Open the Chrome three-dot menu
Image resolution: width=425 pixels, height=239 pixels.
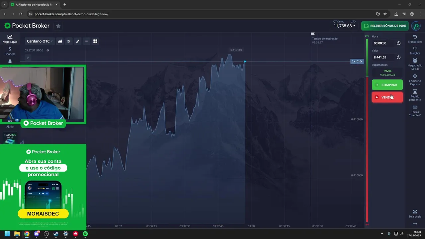pyautogui.click(x=420, y=14)
